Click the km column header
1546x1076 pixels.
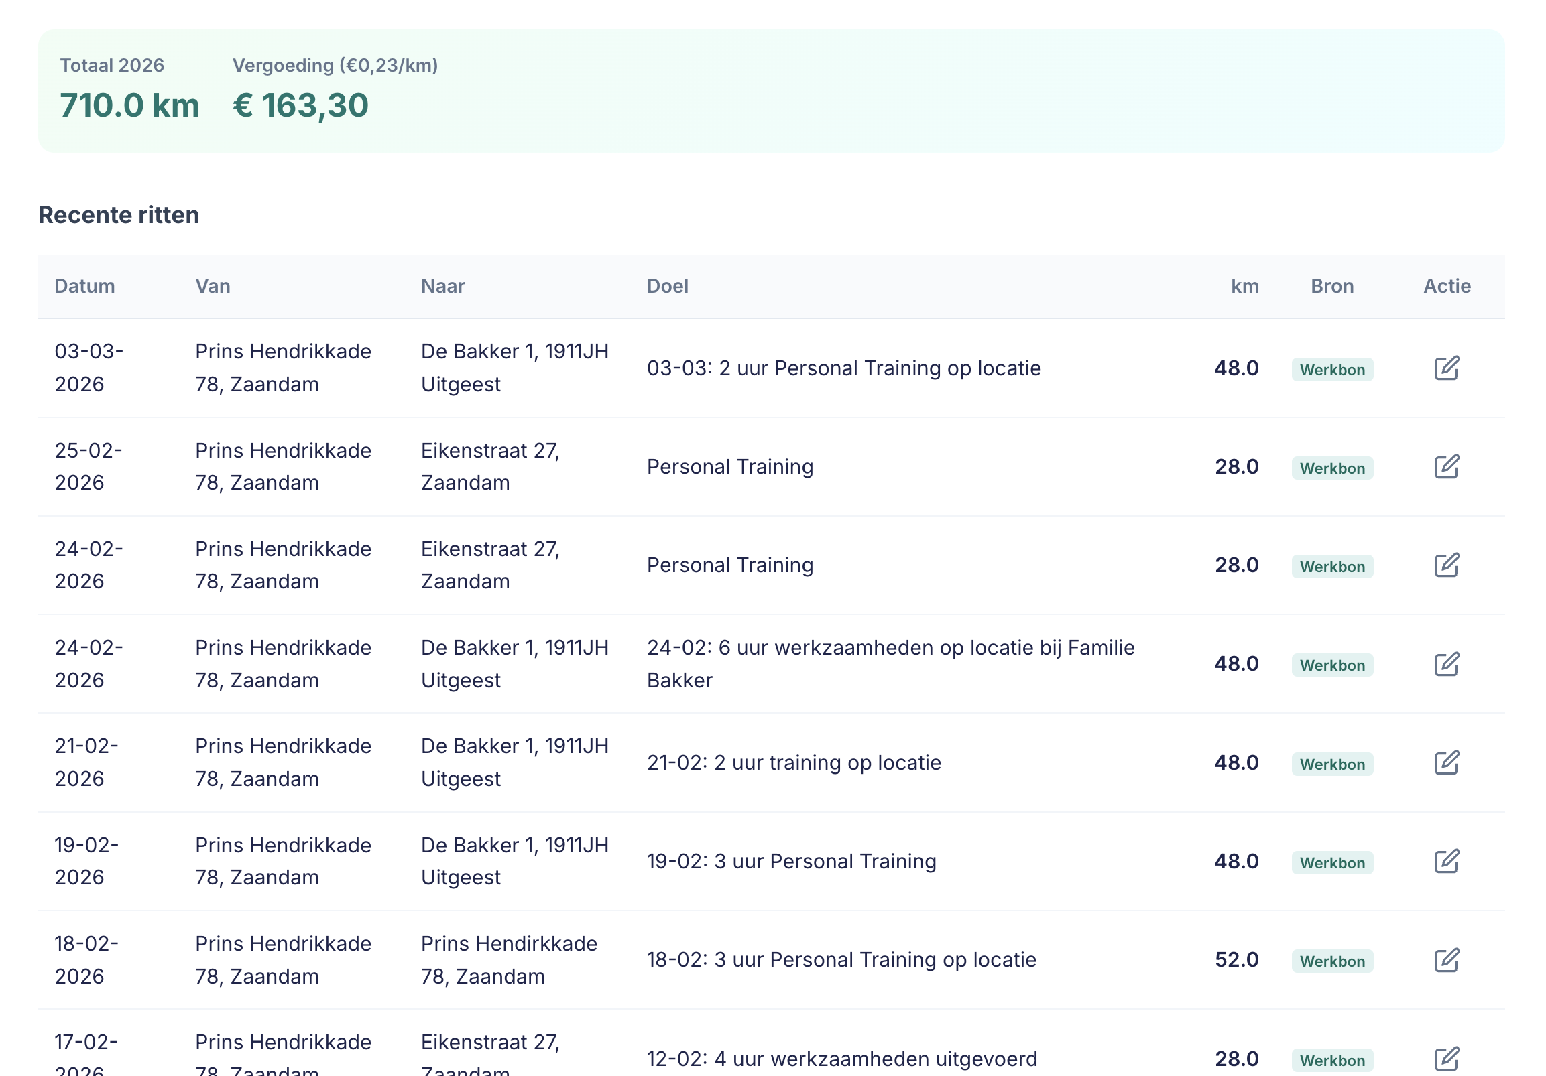coord(1244,286)
